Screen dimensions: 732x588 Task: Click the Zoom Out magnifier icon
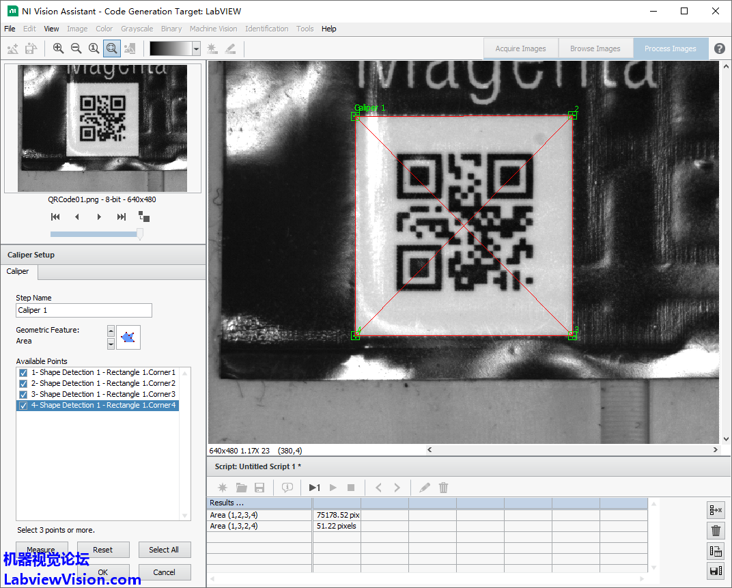pyautogui.click(x=76, y=48)
